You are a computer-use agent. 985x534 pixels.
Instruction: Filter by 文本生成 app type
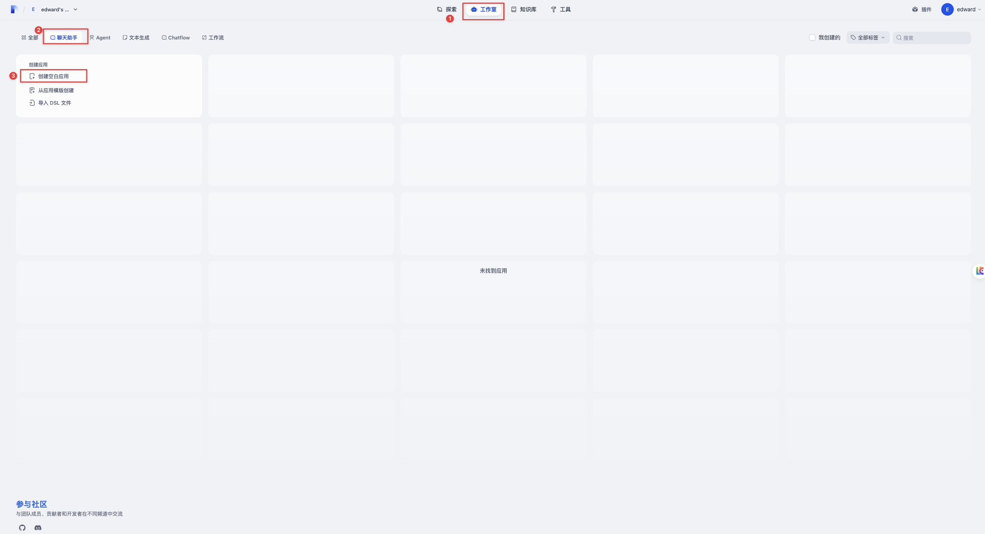(x=136, y=38)
